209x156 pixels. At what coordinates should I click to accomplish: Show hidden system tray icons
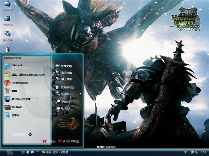(x=185, y=152)
